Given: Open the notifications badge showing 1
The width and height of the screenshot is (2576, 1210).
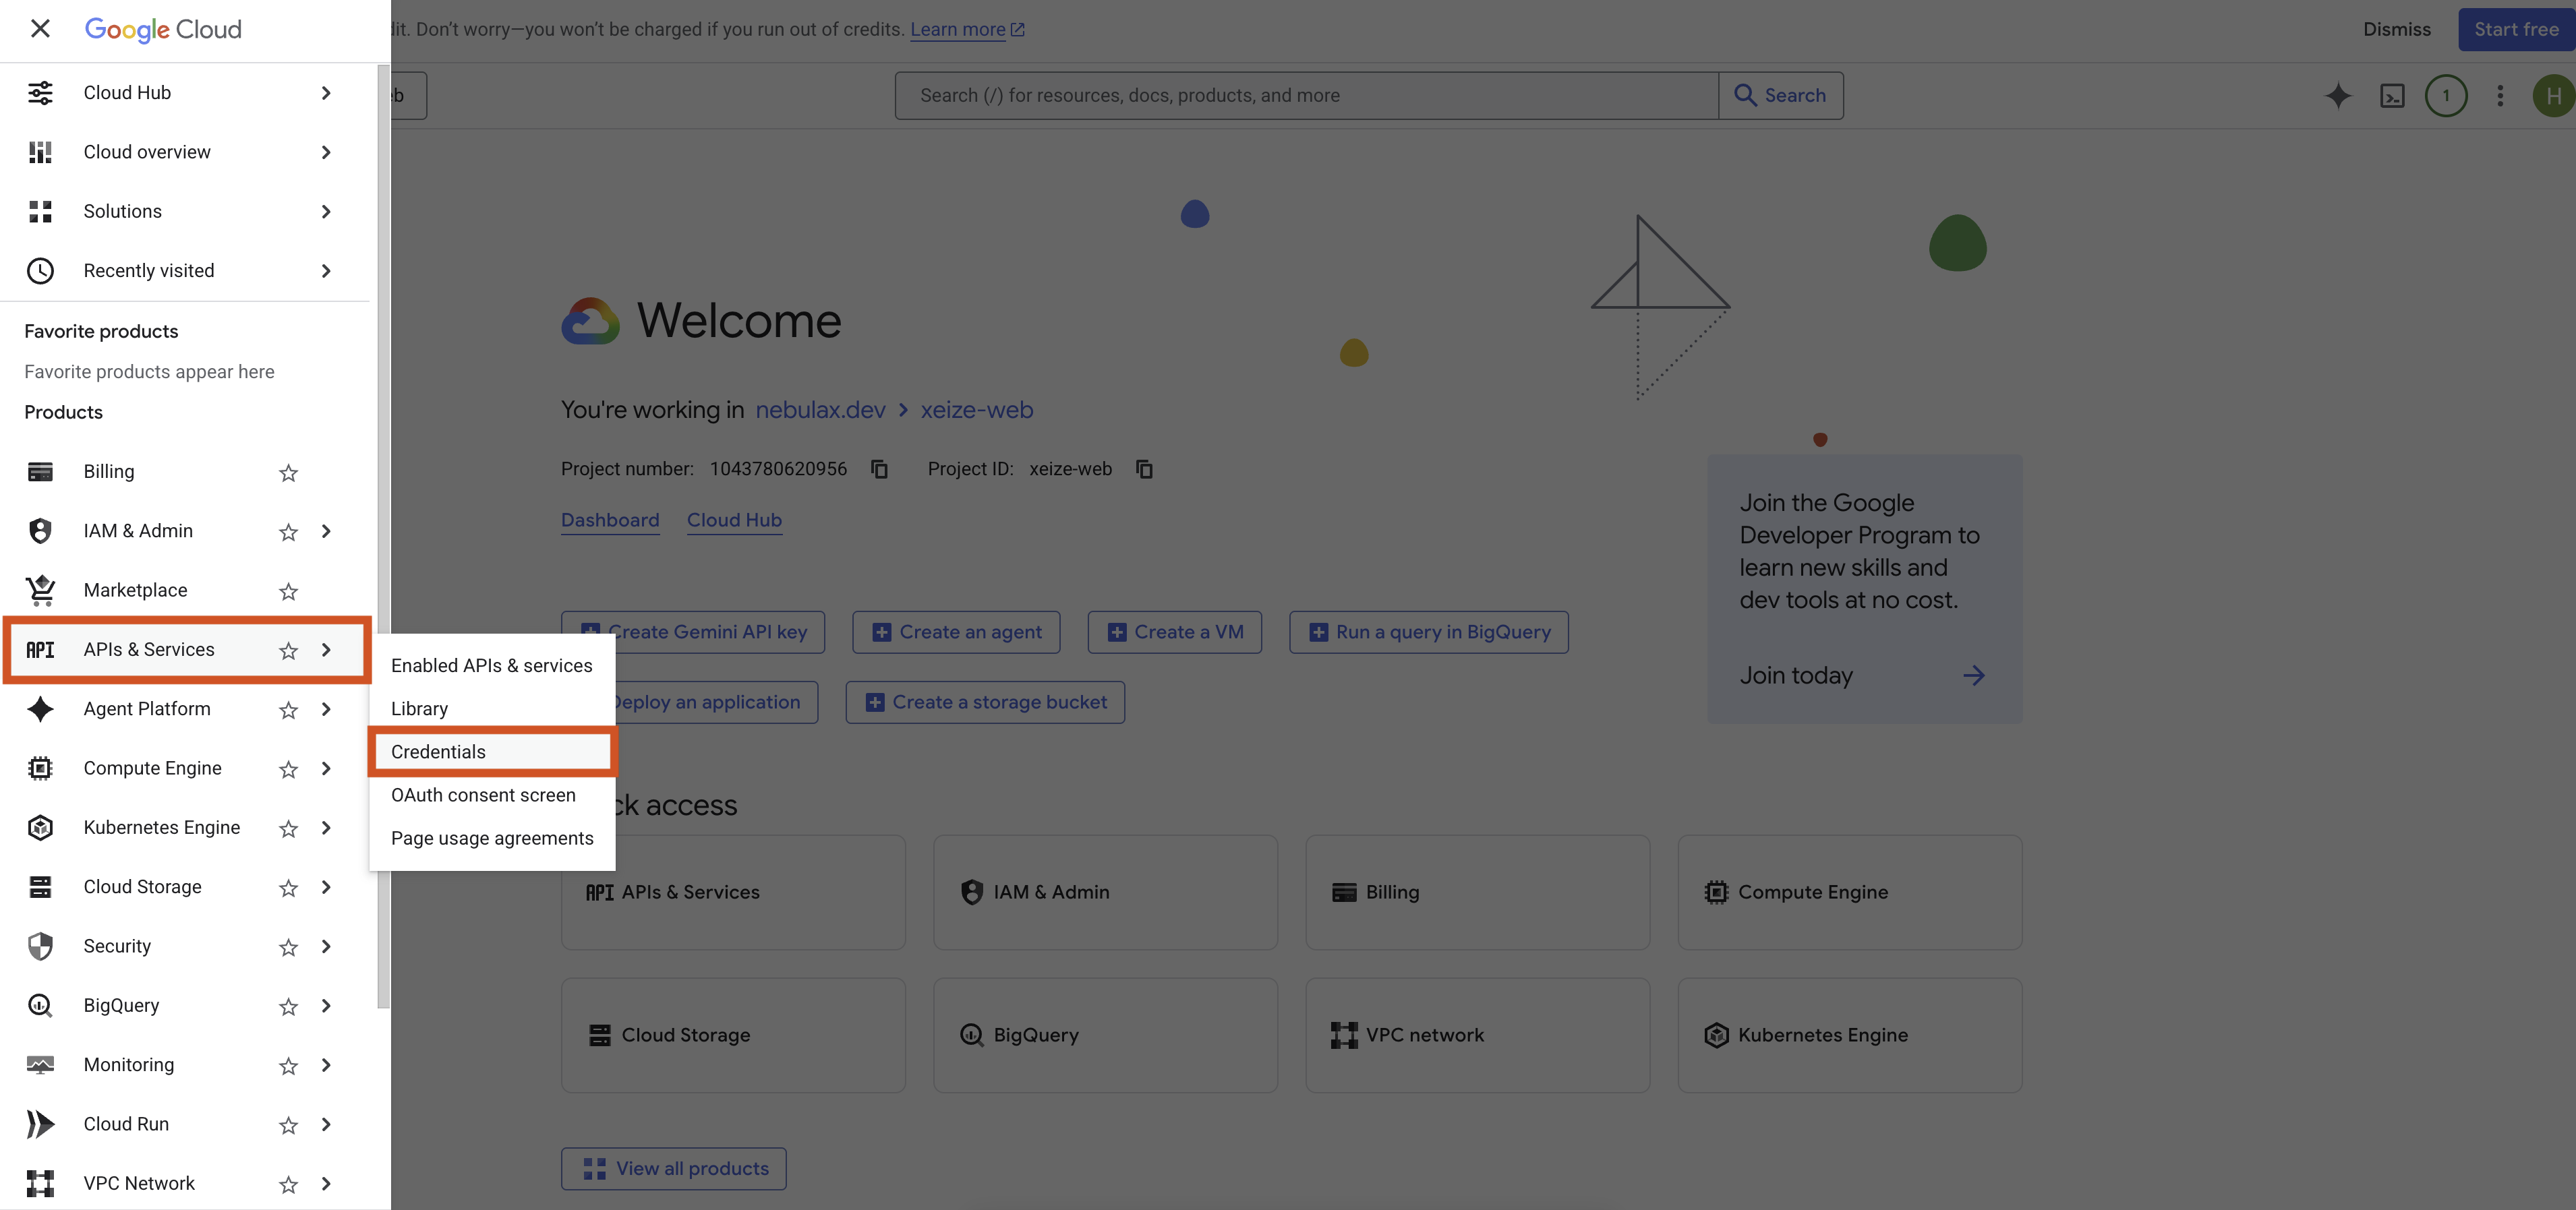Looking at the screenshot, I should tap(2446, 96).
